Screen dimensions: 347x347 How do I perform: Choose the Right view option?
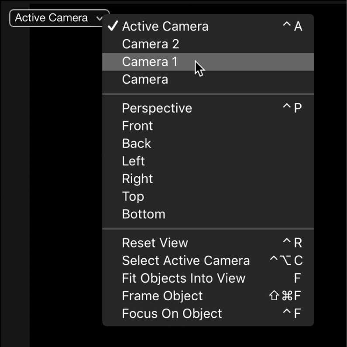(x=137, y=179)
